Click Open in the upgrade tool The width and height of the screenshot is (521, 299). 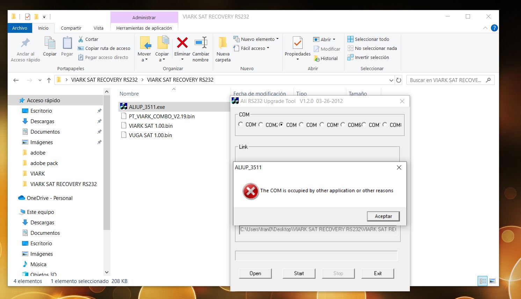pos(255,274)
